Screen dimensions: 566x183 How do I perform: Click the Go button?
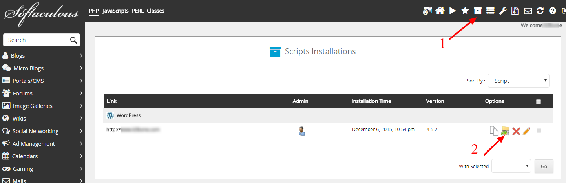(544, 166)
